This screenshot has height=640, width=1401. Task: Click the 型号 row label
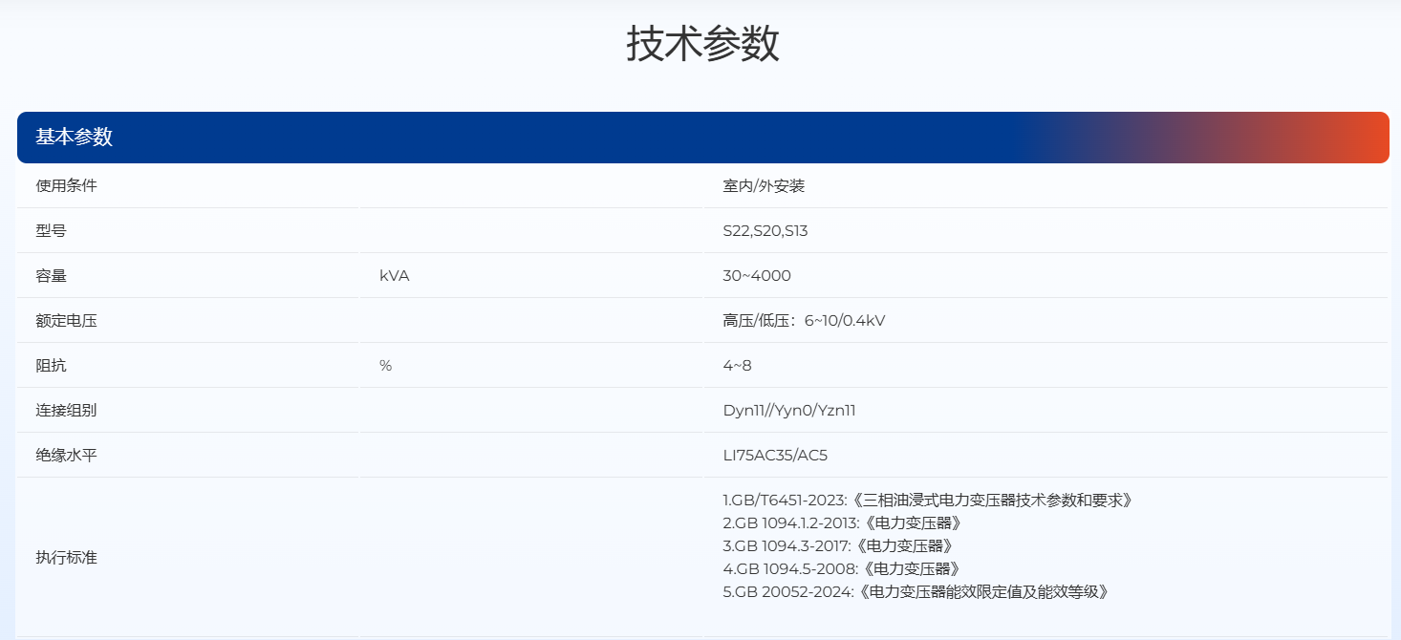point(51,231)
